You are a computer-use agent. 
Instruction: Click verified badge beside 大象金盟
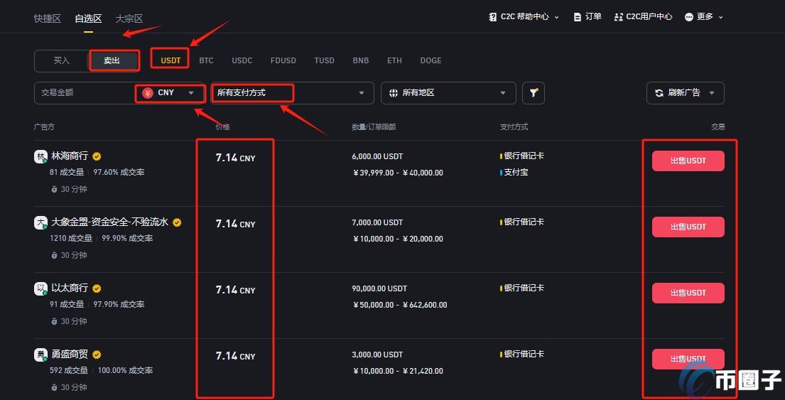pyautogui.click(x=177, y=222)
